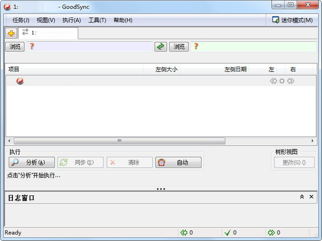Click the 分析(A) analyze button
The width and height of the screenshot is (322, 241).
click(x=32, y=163)
